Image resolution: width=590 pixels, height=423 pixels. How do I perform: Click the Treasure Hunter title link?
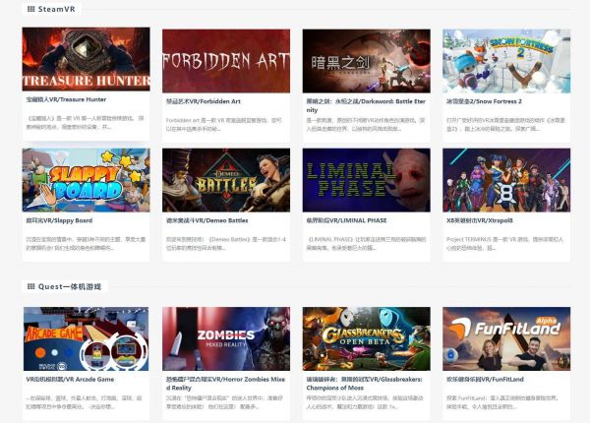(66, 99)
